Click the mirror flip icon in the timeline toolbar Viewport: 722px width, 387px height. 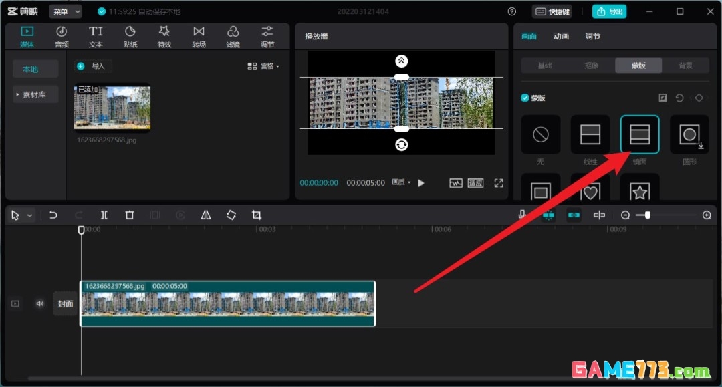(x=205, y=215)
